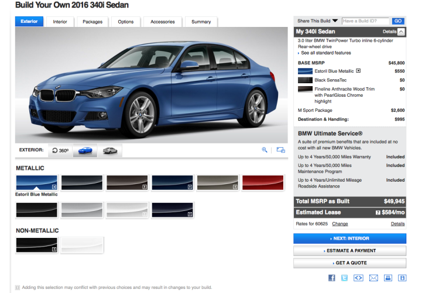Open the Accessories tab

coord(162,22)
